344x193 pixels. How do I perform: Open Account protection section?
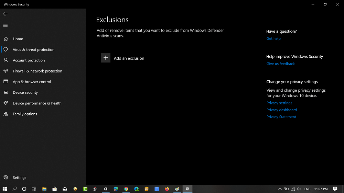pyautogui.click(x=29, y=60)
